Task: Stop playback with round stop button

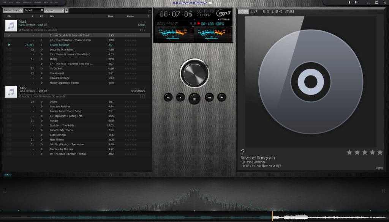Action: coord(180,98)
